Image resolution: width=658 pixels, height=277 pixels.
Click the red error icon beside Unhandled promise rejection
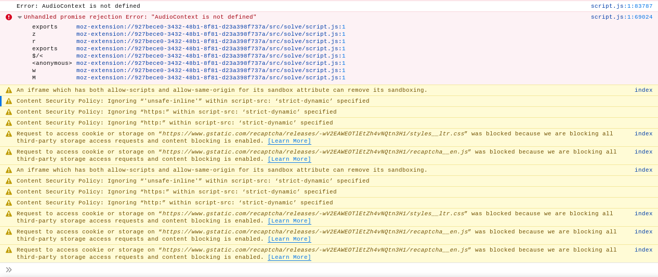[9, 17]
